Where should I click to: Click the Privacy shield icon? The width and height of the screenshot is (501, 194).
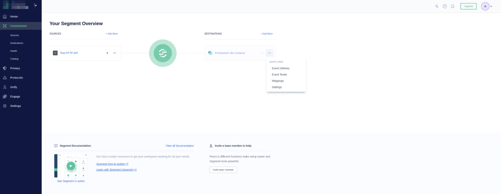point(5,68)
